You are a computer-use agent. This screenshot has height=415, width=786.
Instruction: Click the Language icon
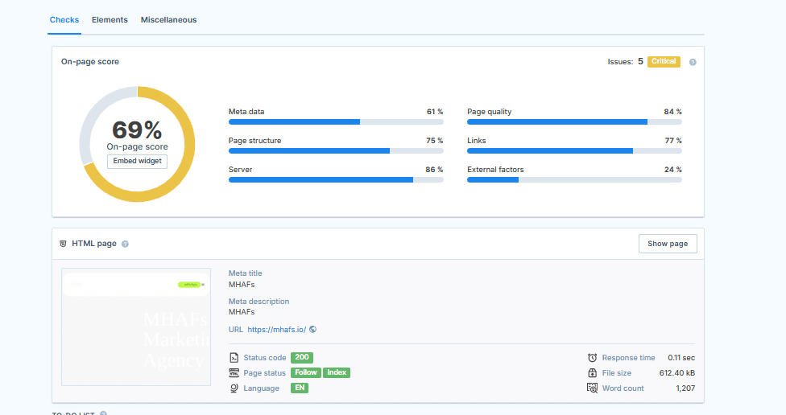[234, 388]
